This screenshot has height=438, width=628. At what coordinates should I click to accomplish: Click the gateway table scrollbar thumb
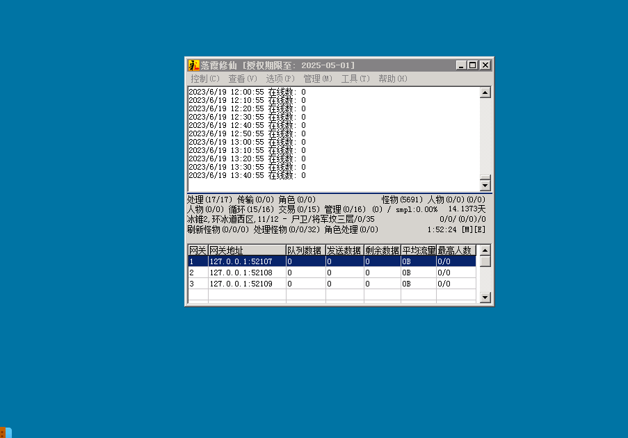(485, 261)
